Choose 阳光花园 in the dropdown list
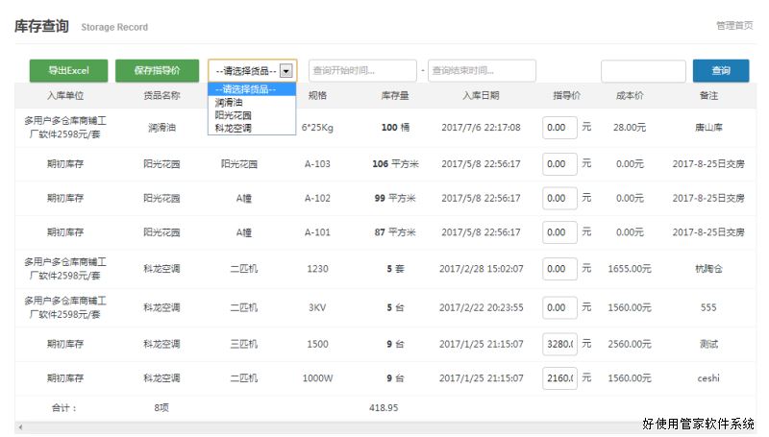Screen dimensions: 769x437 coord(233,114)
